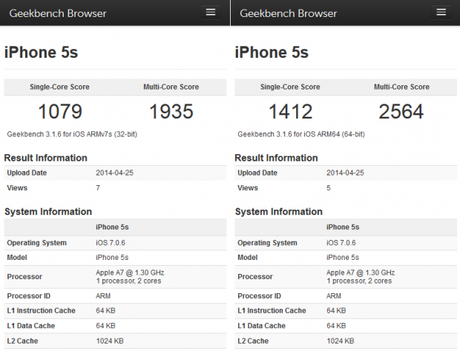Click iPhone 5s header in left System Information table
The width and height of the screenshot is (460, 351).
click(112, 227)
